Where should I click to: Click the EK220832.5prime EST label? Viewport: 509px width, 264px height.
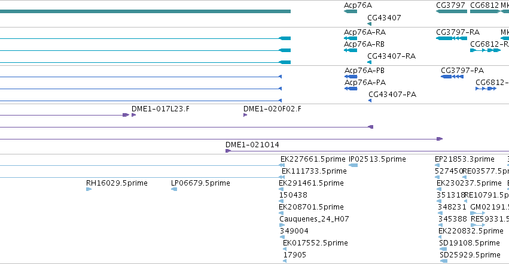point(471,231)
